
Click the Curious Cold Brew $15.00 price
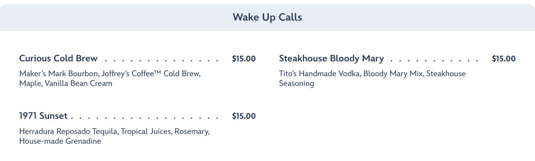244,58
